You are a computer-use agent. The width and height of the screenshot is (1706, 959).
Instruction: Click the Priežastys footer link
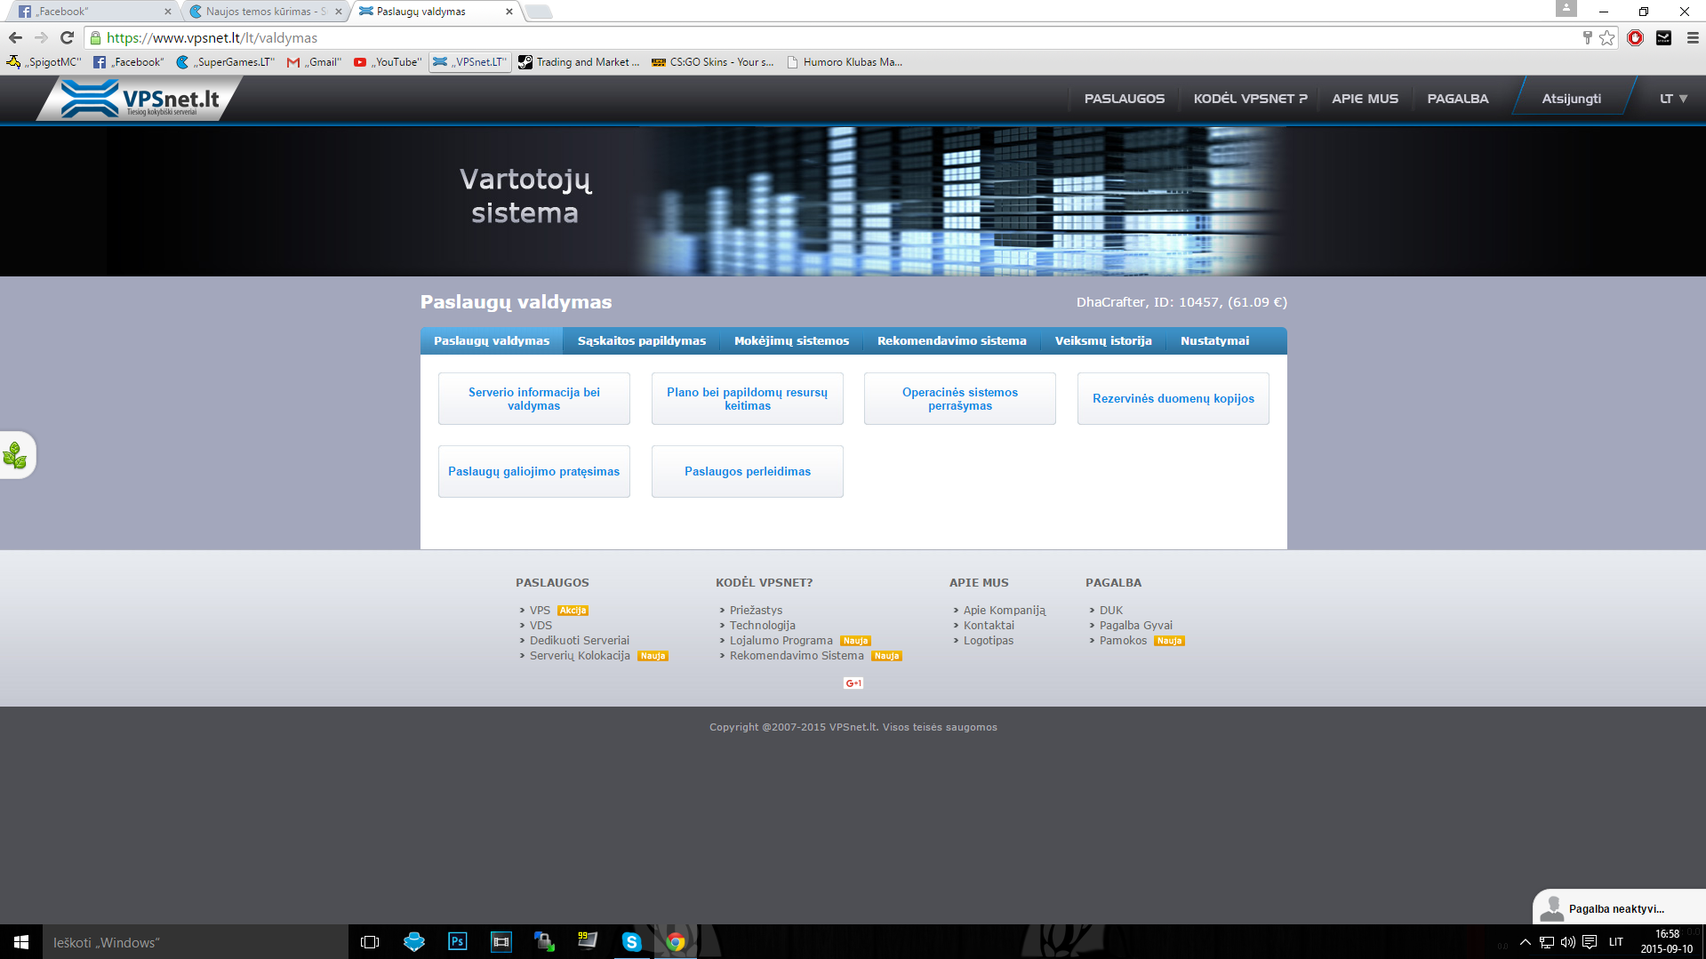[756, 611]
